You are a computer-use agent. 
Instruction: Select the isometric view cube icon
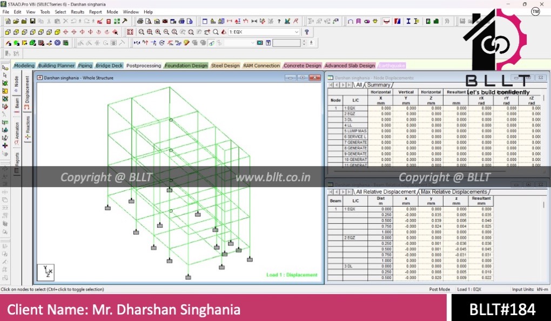tap(57, 32)
